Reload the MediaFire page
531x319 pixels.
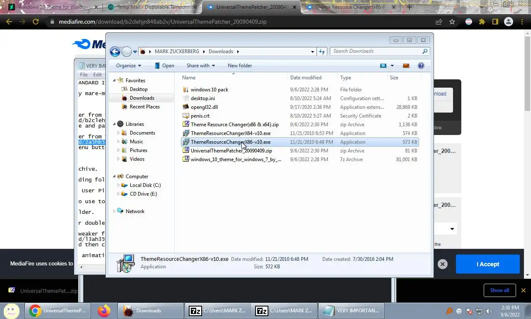point(36,22)
